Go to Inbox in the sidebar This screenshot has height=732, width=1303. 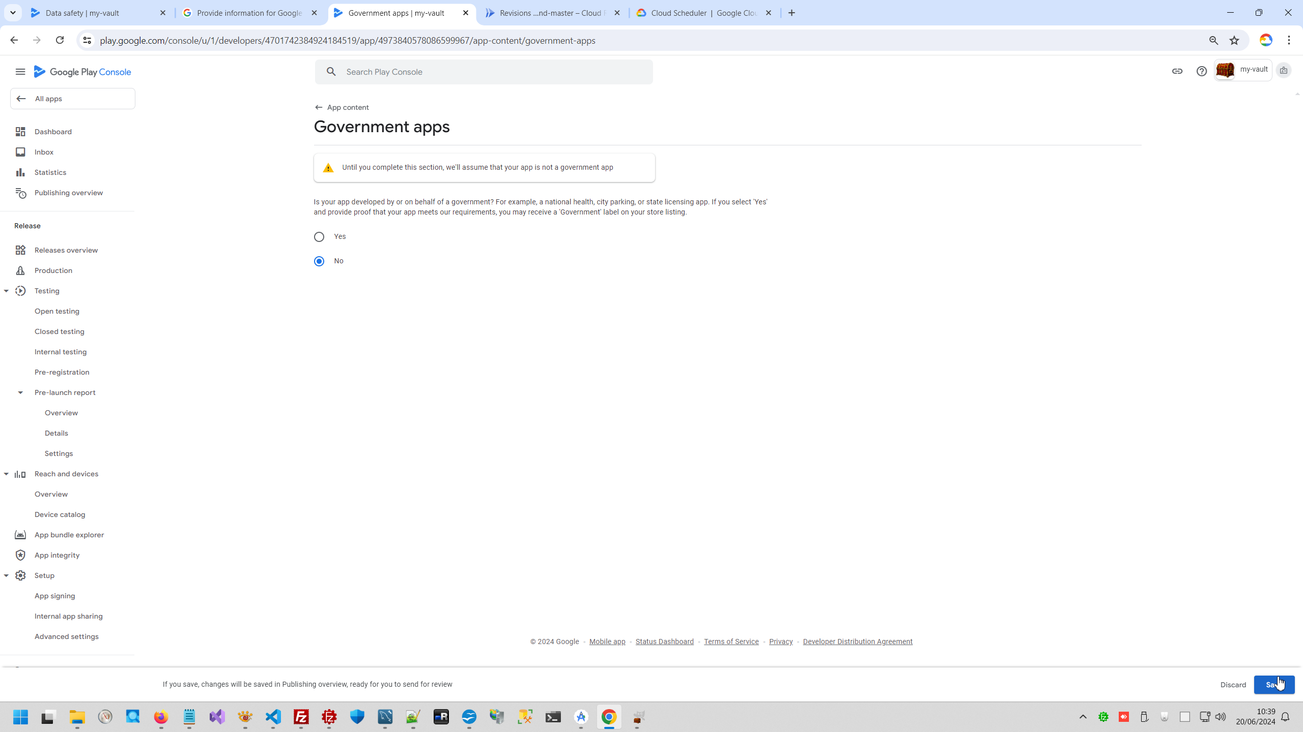coord(44,152)
